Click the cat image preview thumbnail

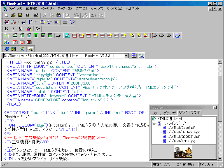pyautogui.click(x=183, y=151)
